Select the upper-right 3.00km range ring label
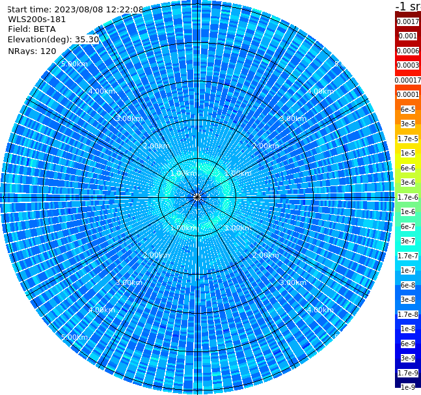Image resolution: width=421 pixels, height=395 pixels. tap(293, 118)
